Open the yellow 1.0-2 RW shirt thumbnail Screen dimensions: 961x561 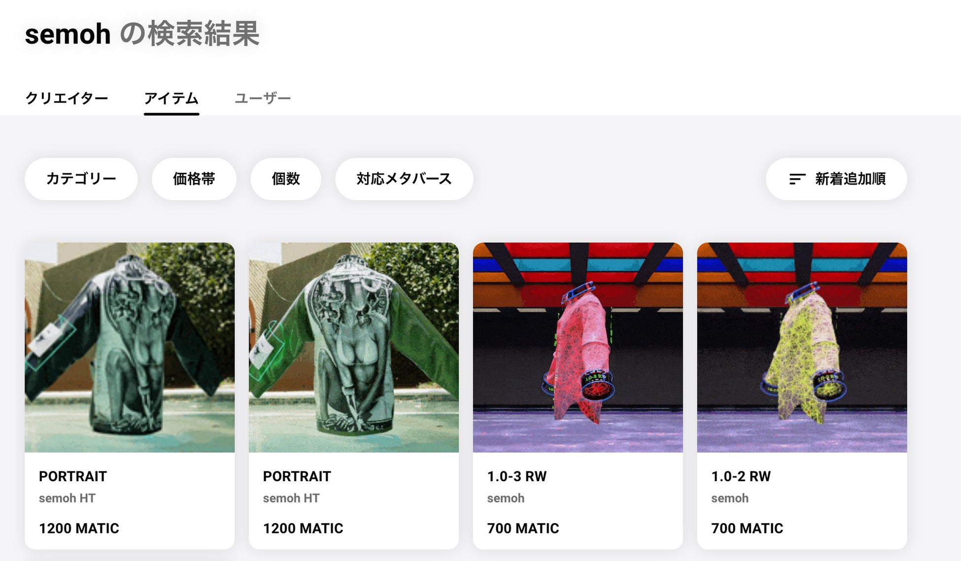tap(802, 347)
